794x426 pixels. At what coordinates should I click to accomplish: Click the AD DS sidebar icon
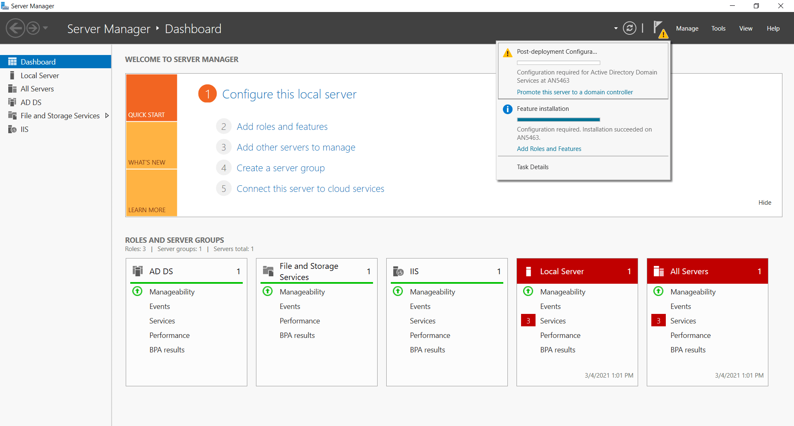(x=12, y=102)
